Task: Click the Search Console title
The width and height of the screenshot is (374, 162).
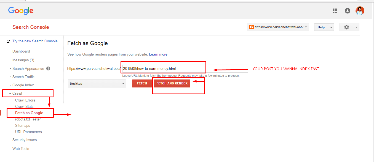Action: 31,27
